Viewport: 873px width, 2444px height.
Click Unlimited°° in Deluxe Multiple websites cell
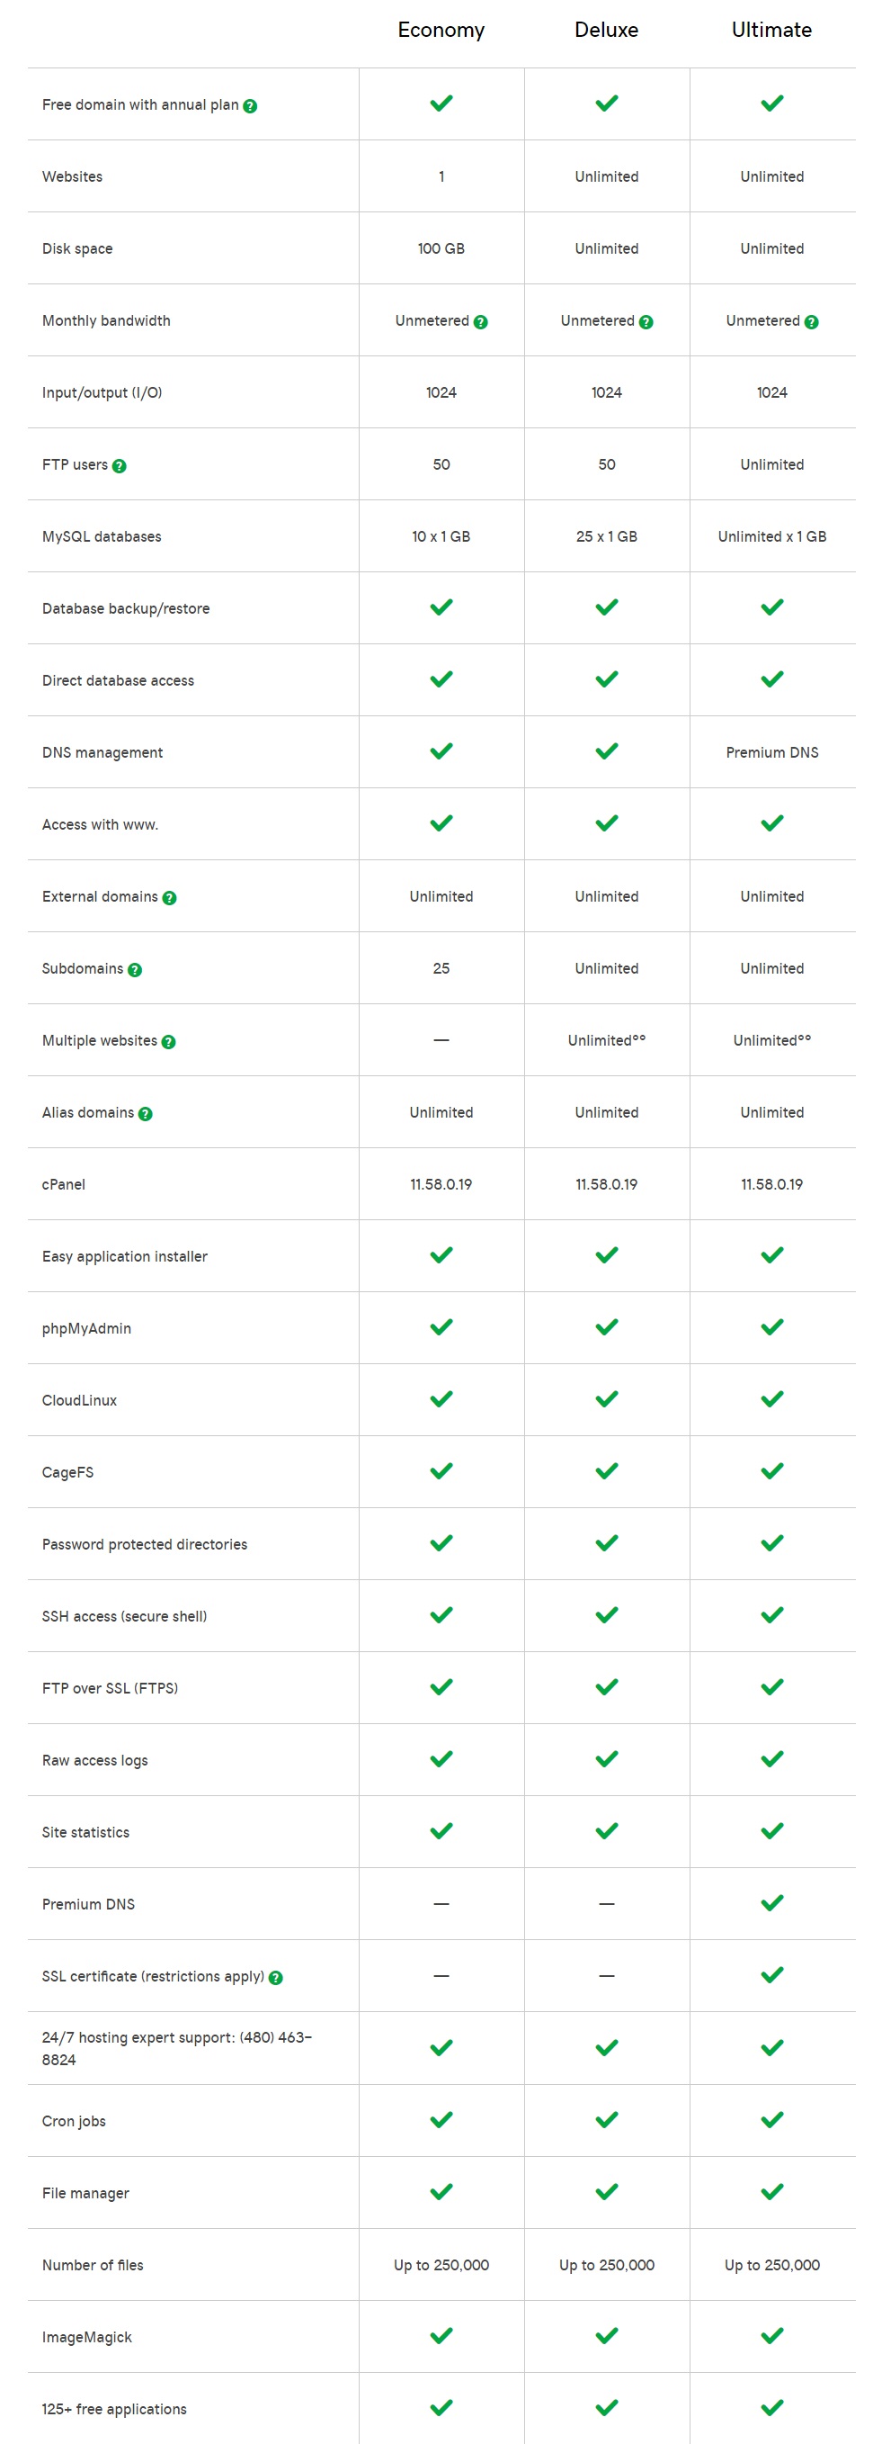coord(607,1040)
